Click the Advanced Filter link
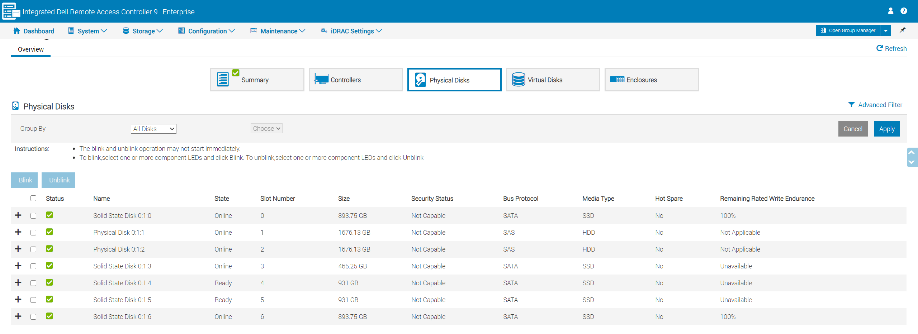Viewport: 918px width, 334px height. pyautogui.click(x=875, y=105)
